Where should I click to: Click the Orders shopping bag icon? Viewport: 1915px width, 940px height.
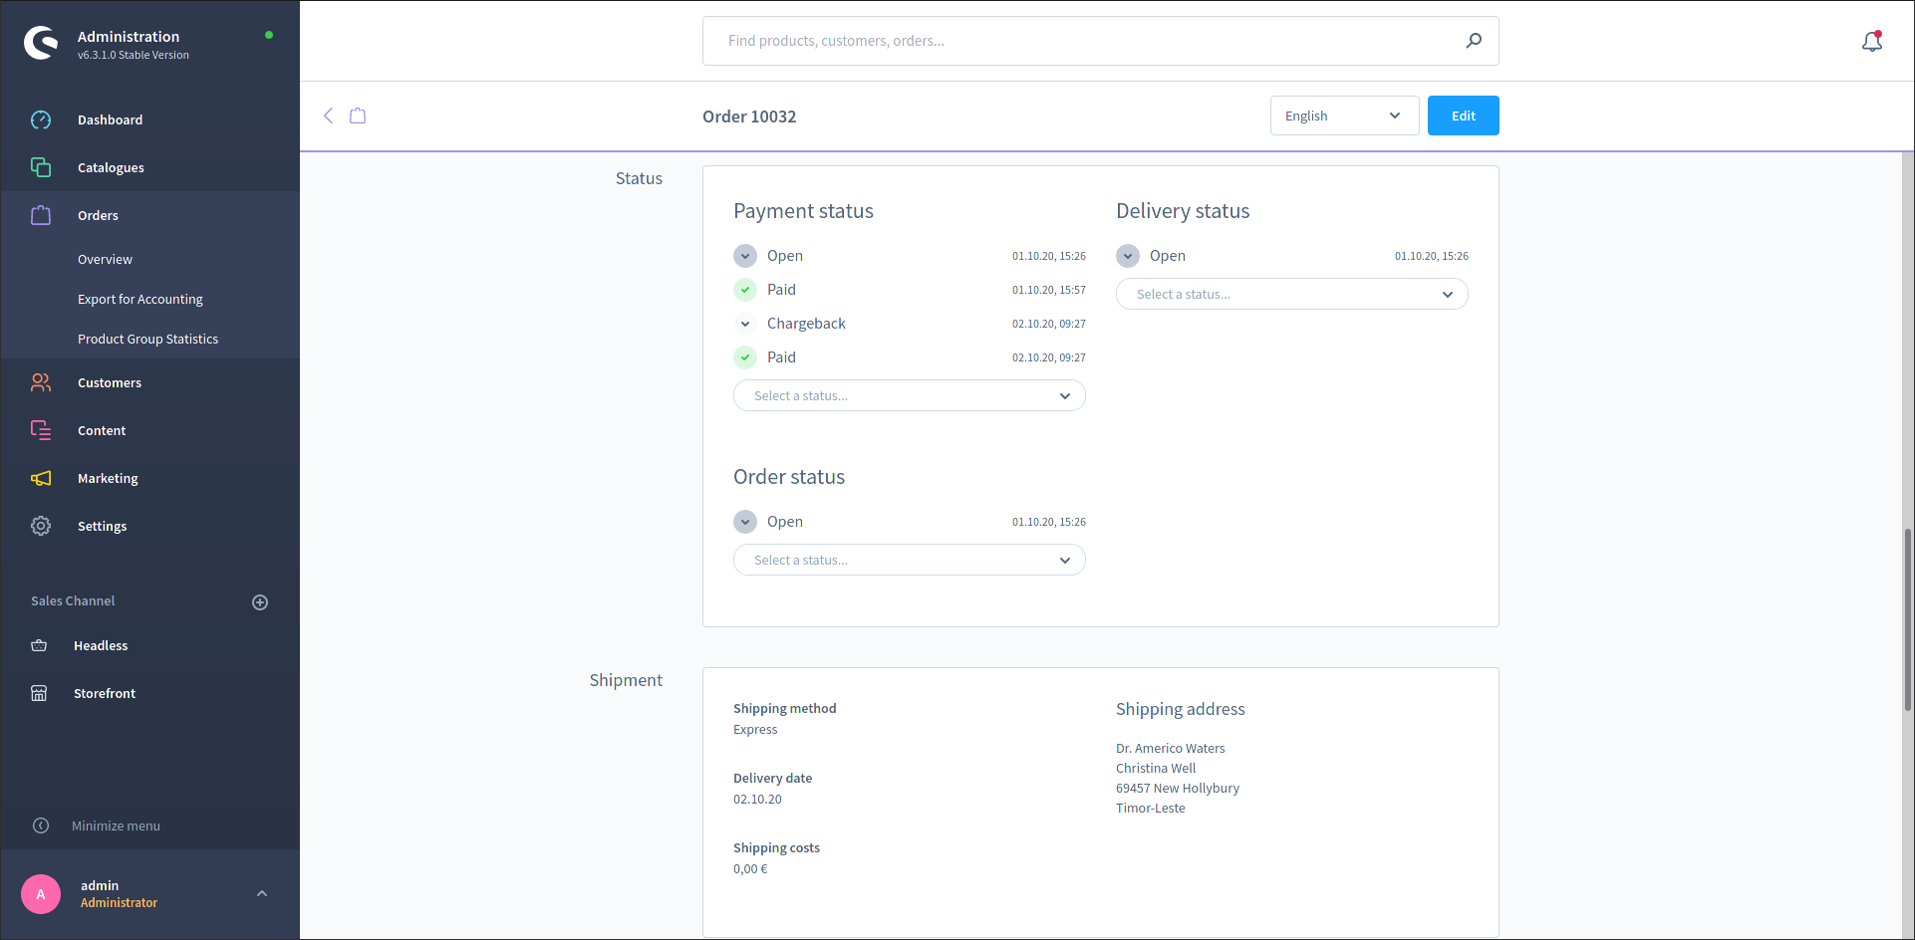coord(41,215)
